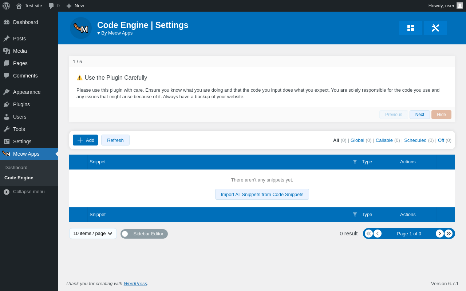Click the Users person icon

tap(7, 117)
